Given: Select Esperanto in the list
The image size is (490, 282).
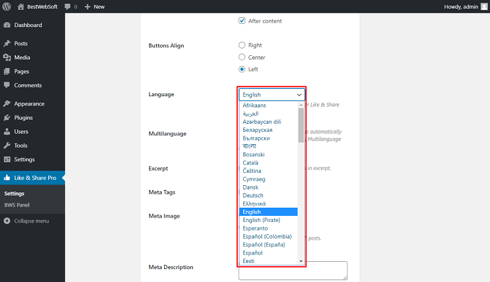Looking at the screenshot, I should [268, 228].
